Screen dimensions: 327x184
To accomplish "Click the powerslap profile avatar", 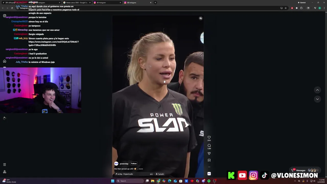I will (x=116, y=164).
